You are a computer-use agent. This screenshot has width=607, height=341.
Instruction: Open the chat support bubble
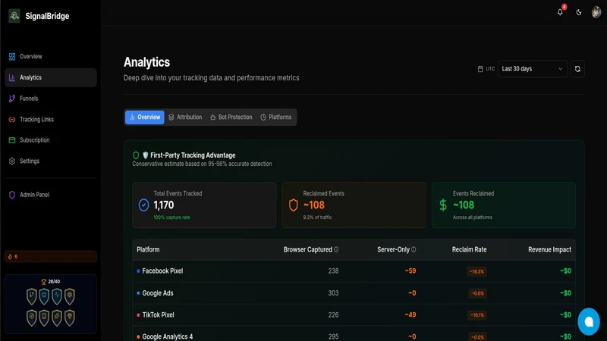pyautogui.click(x=589, y=321)
